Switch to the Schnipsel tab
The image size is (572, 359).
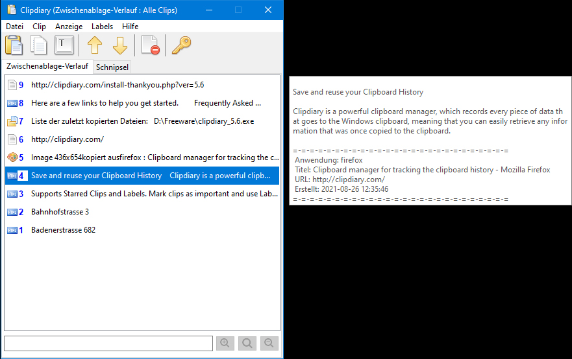coord(112,67)
